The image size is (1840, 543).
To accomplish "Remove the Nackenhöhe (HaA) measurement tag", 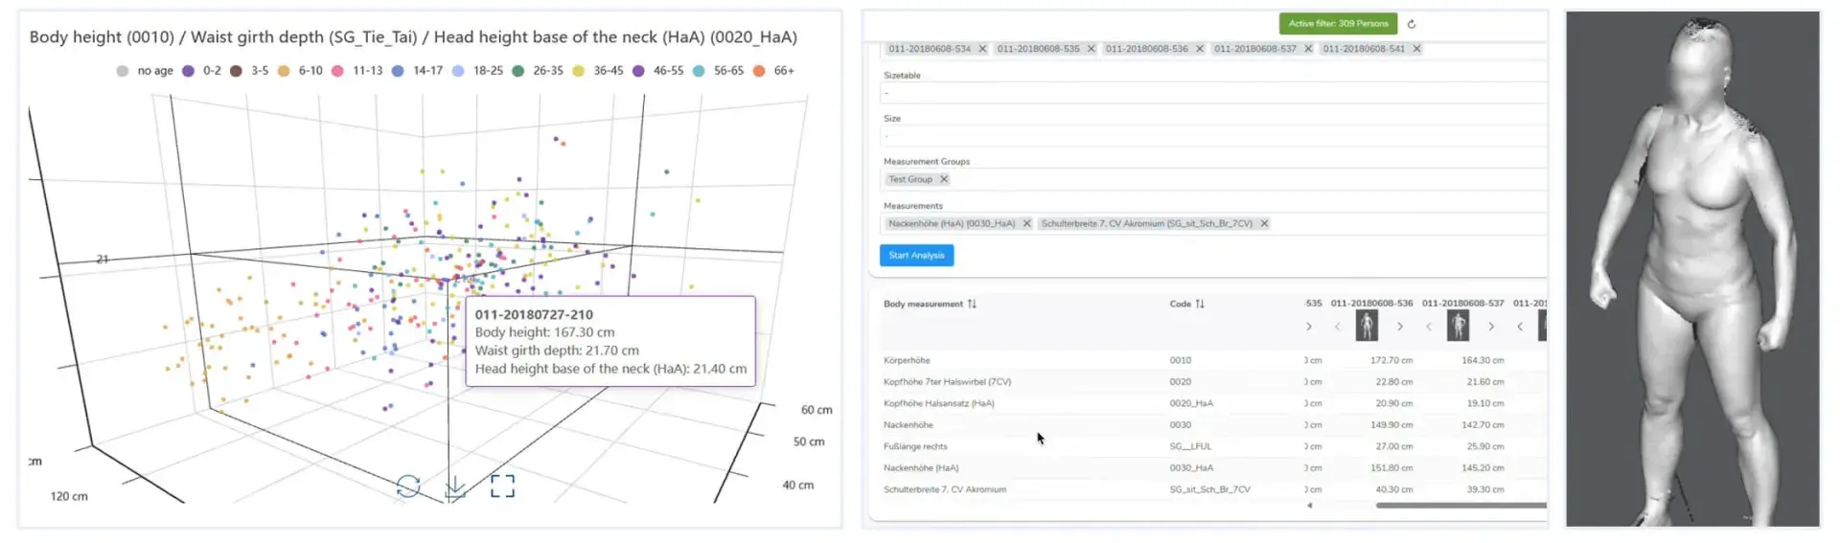I will (1026, 223).
